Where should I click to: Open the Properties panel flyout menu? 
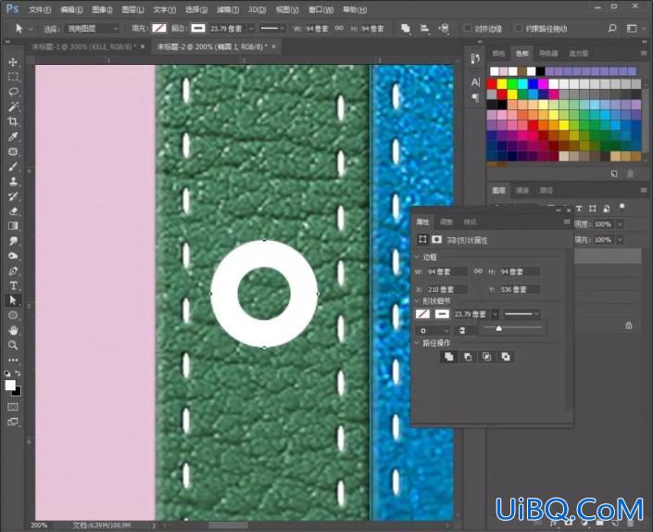(x=567, y=222)
